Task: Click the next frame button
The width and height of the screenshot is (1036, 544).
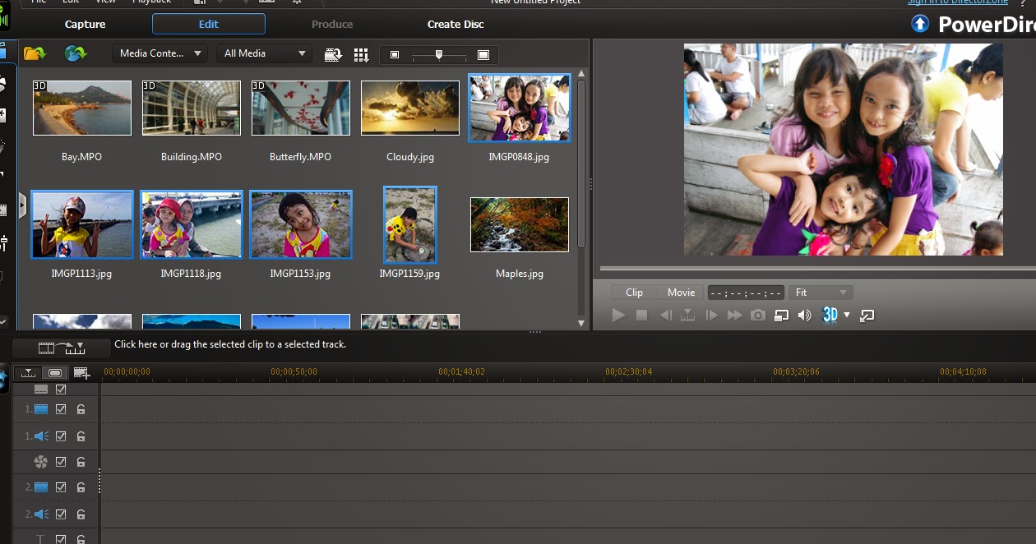Action: click(x=712, y=315)
